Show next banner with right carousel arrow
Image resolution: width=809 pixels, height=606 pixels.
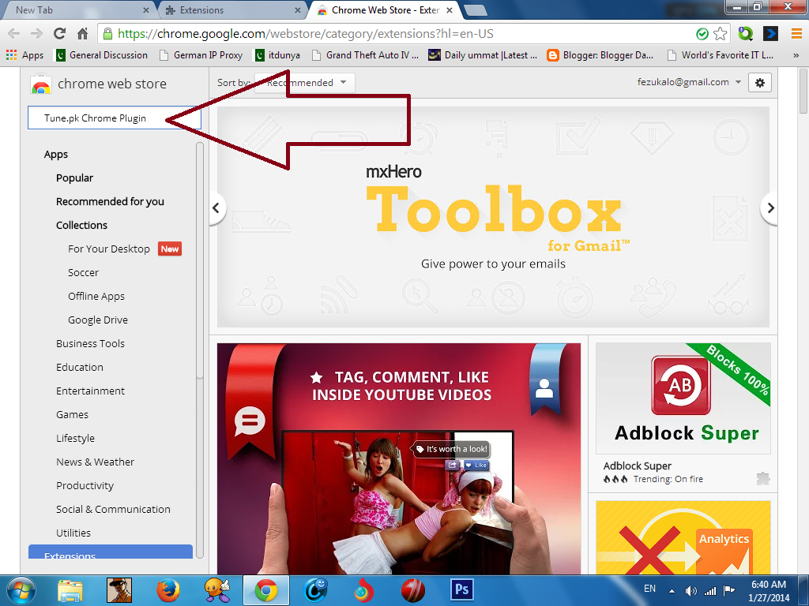(x=769, y=208)
